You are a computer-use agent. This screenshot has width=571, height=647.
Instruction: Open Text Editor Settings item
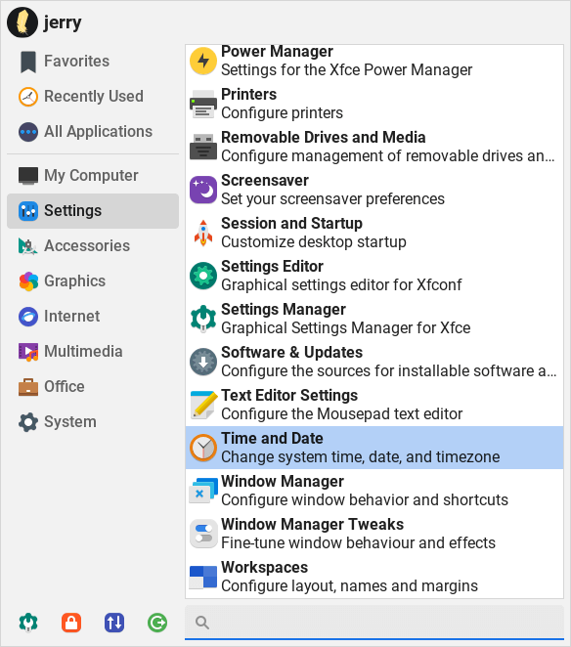(x=374, y=405)
